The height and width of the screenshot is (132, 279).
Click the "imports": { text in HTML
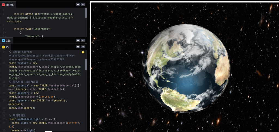click(x=34, y=36)
